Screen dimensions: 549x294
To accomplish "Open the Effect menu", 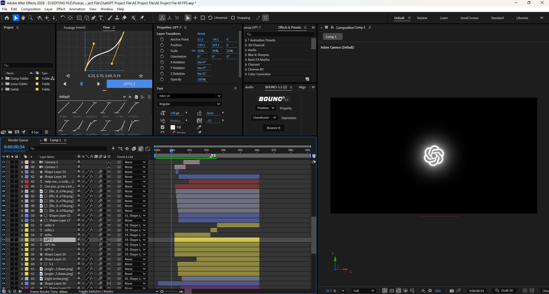I will pyautogui.click(x=61, y=9).
